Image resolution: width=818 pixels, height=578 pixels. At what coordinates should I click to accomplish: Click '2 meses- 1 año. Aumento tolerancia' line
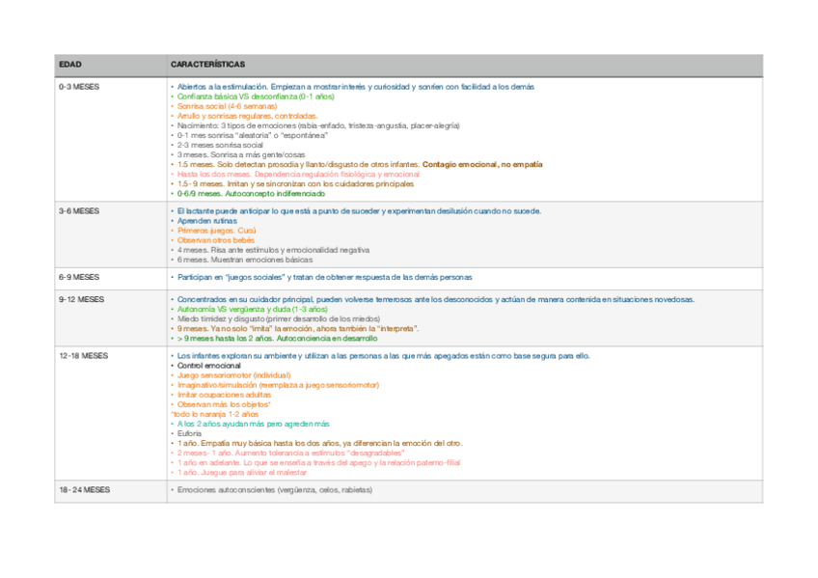click(x=290, y=454)
